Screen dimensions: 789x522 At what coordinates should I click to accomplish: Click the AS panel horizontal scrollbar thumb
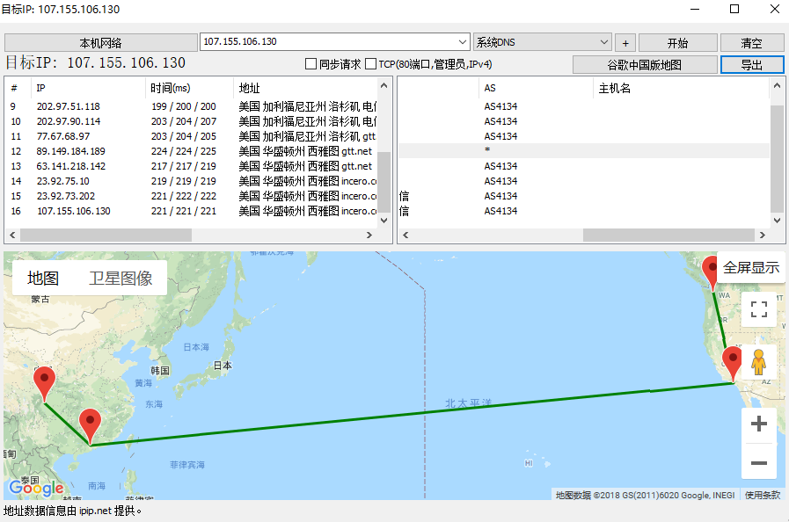tap(668, 235)
